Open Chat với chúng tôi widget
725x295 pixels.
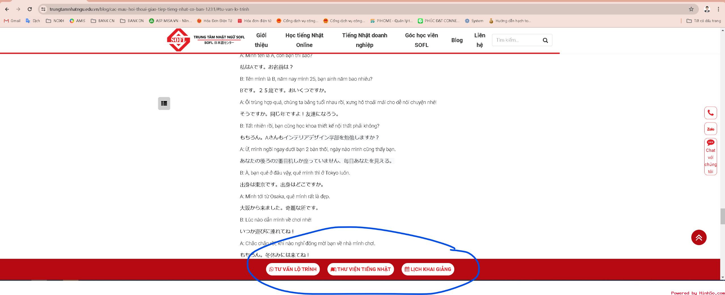point(711,156)
